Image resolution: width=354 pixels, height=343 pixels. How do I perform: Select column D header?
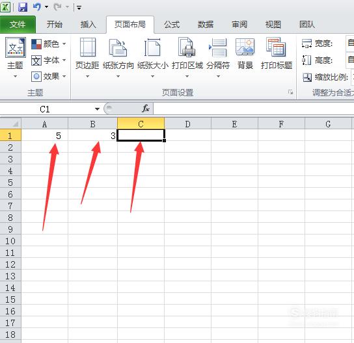click(187, 123)
